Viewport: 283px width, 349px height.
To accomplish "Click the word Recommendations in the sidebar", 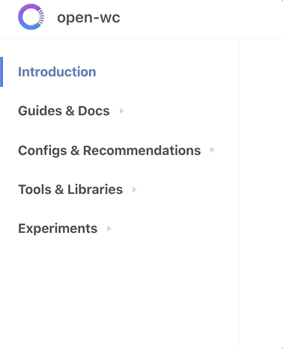I will (x=141, y=151).
